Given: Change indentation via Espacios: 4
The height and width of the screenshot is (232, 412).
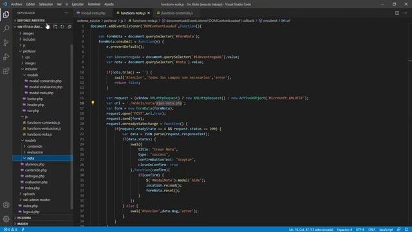Looking at the screenshot, I should click(344, 229).
